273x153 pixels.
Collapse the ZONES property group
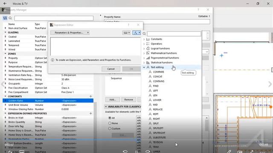coord(5,54)
